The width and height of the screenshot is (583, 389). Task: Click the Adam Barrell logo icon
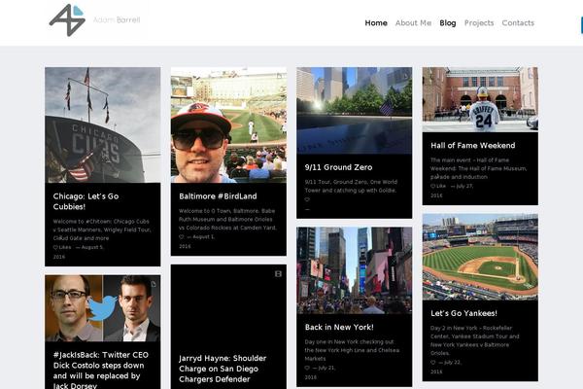67,20
